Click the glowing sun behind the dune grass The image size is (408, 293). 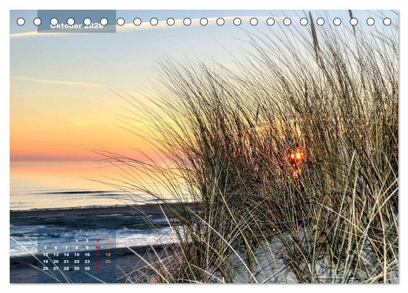tap(297, 156)
